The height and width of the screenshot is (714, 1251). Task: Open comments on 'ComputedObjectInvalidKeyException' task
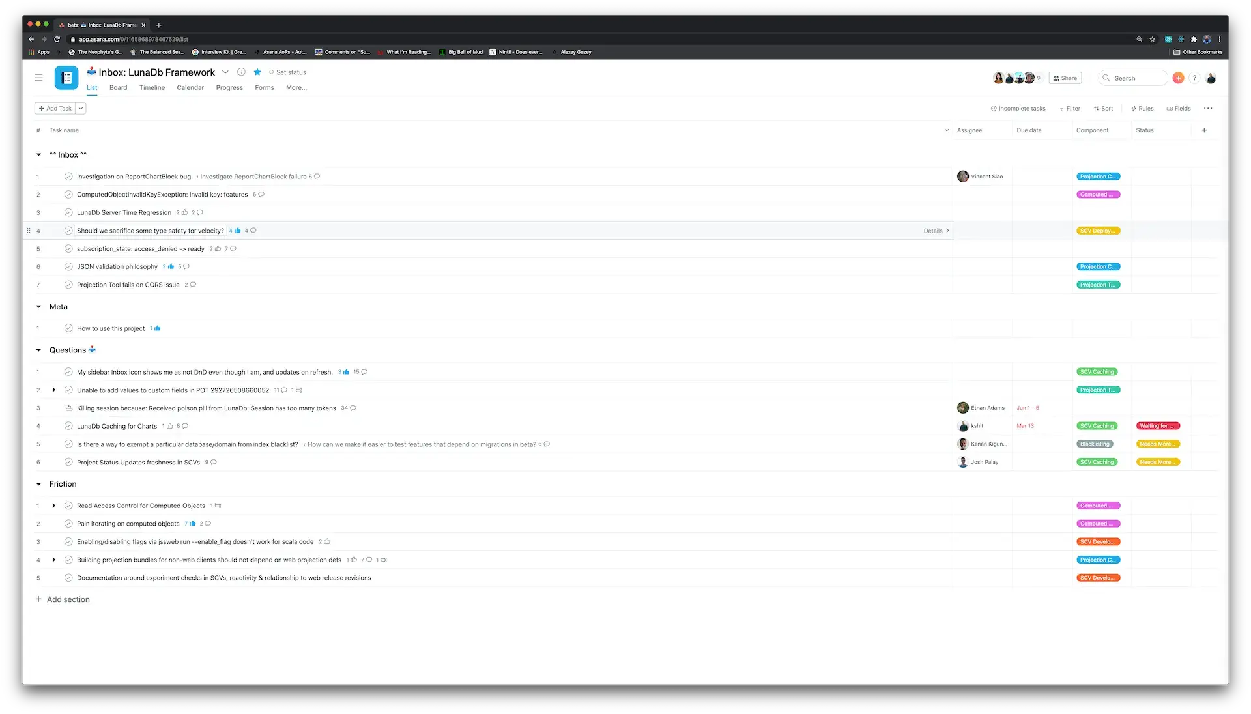pyautogui.click(x=261, y=195)
